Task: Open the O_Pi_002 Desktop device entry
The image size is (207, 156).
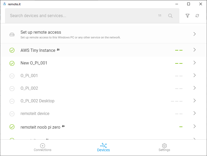Action: click(103, 101)
